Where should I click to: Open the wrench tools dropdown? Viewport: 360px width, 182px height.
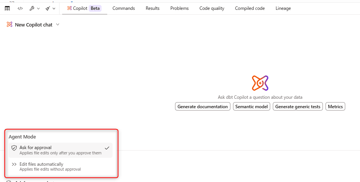click(x=34, y=8)
